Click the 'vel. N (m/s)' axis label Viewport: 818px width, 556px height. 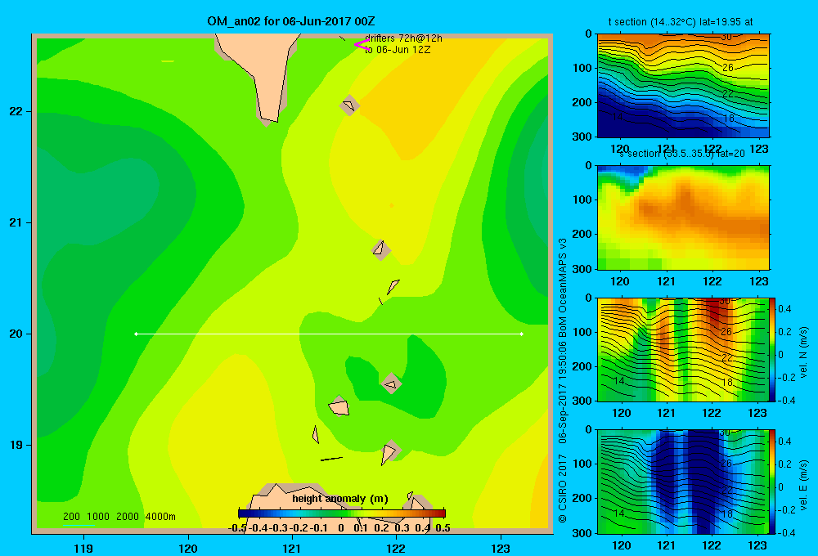coord(804,352)
